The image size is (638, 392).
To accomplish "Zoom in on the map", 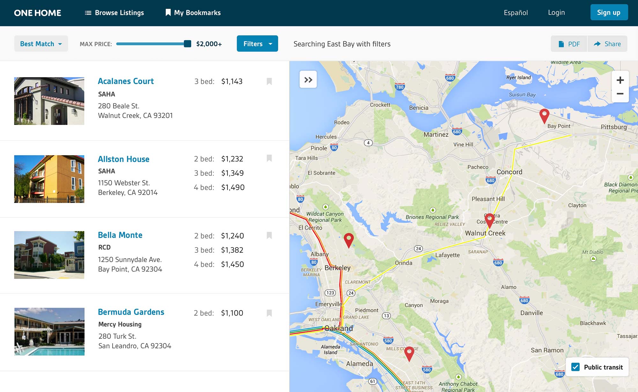I will click(x=620, y=80).
